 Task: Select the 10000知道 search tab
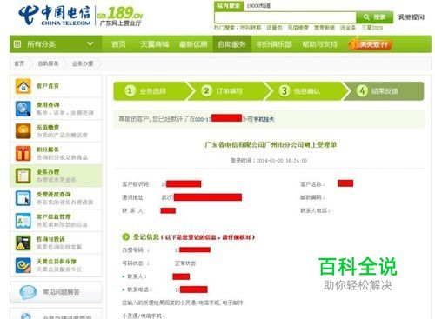pyautogui.click(x=258, y=6)
